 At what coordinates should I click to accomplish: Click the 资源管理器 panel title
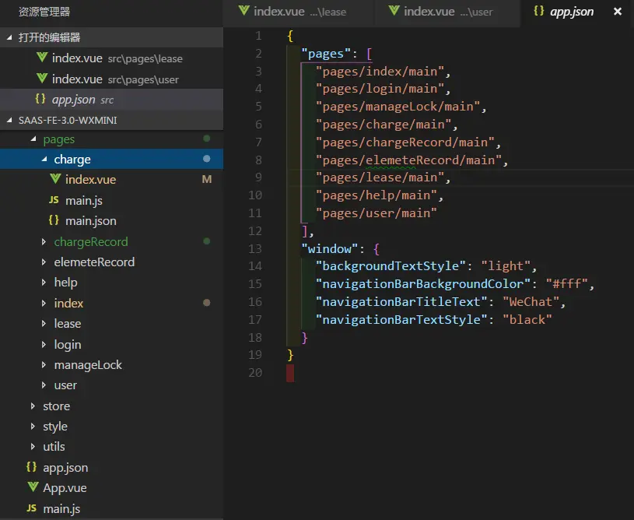(x=44, y=12)
